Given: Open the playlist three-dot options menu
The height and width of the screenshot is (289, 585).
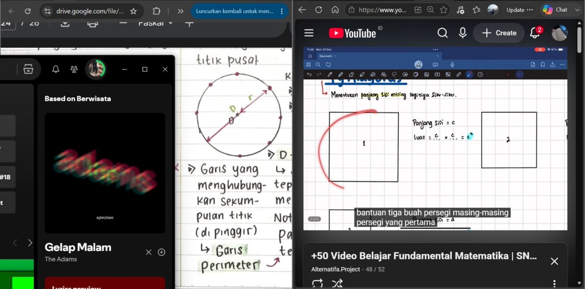Looking at the screenshot, I should coord(554,284).
